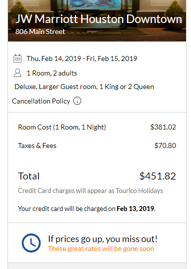
Task: Open the Cancellation Policy info icon
Action: point(77,101)
